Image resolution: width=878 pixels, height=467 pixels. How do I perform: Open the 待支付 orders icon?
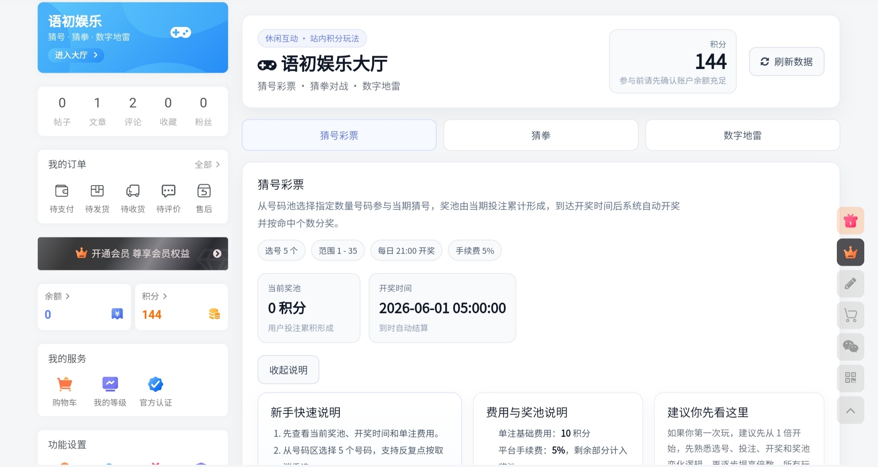tap(62, 190)
